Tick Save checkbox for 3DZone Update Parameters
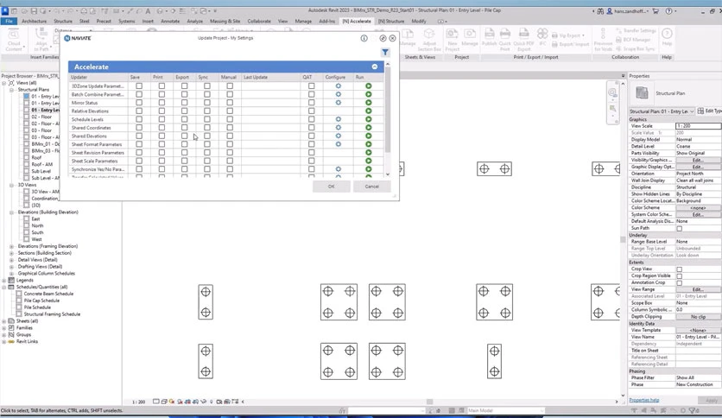Screen dimensions: 722x418 click(139, 86)
